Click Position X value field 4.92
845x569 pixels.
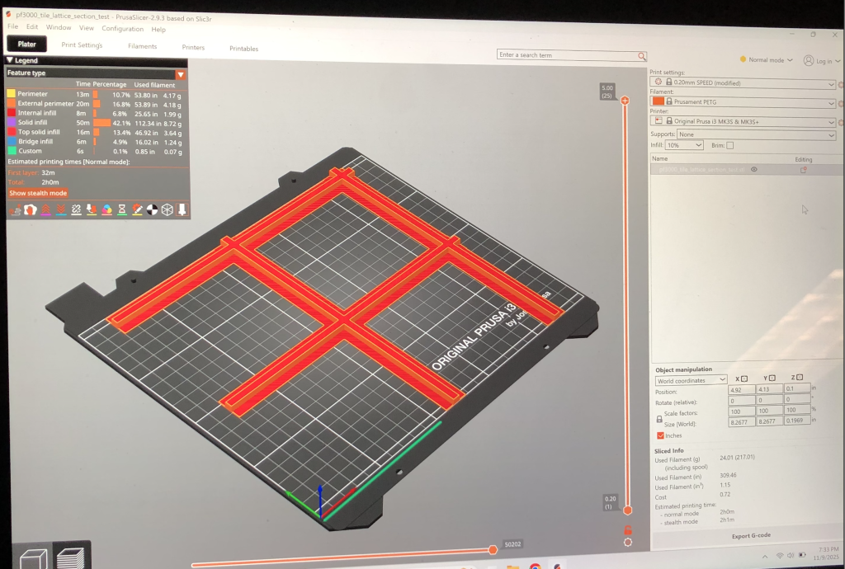click(x=742, y=390)
